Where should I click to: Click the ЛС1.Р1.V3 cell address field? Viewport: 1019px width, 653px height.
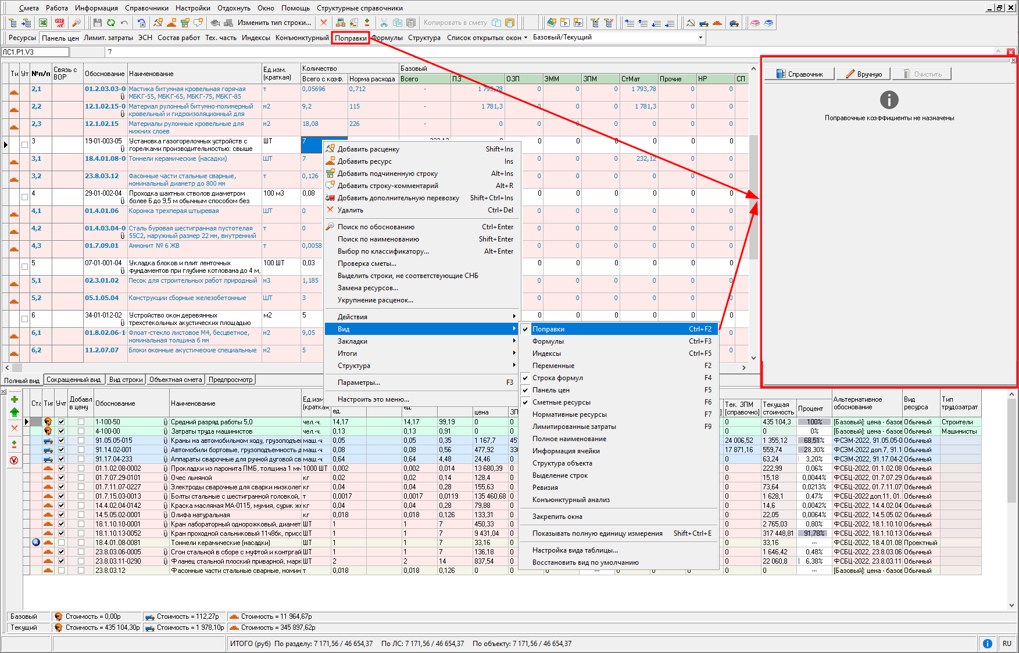pyautogui.click(x=35, y=52)
